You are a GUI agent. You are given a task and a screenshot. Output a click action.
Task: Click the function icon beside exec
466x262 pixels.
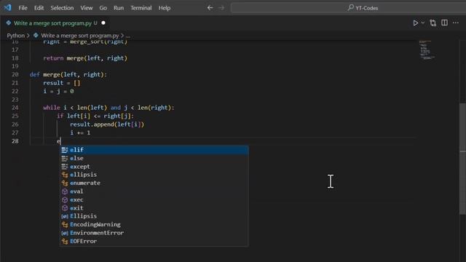[x=65, y=199]
